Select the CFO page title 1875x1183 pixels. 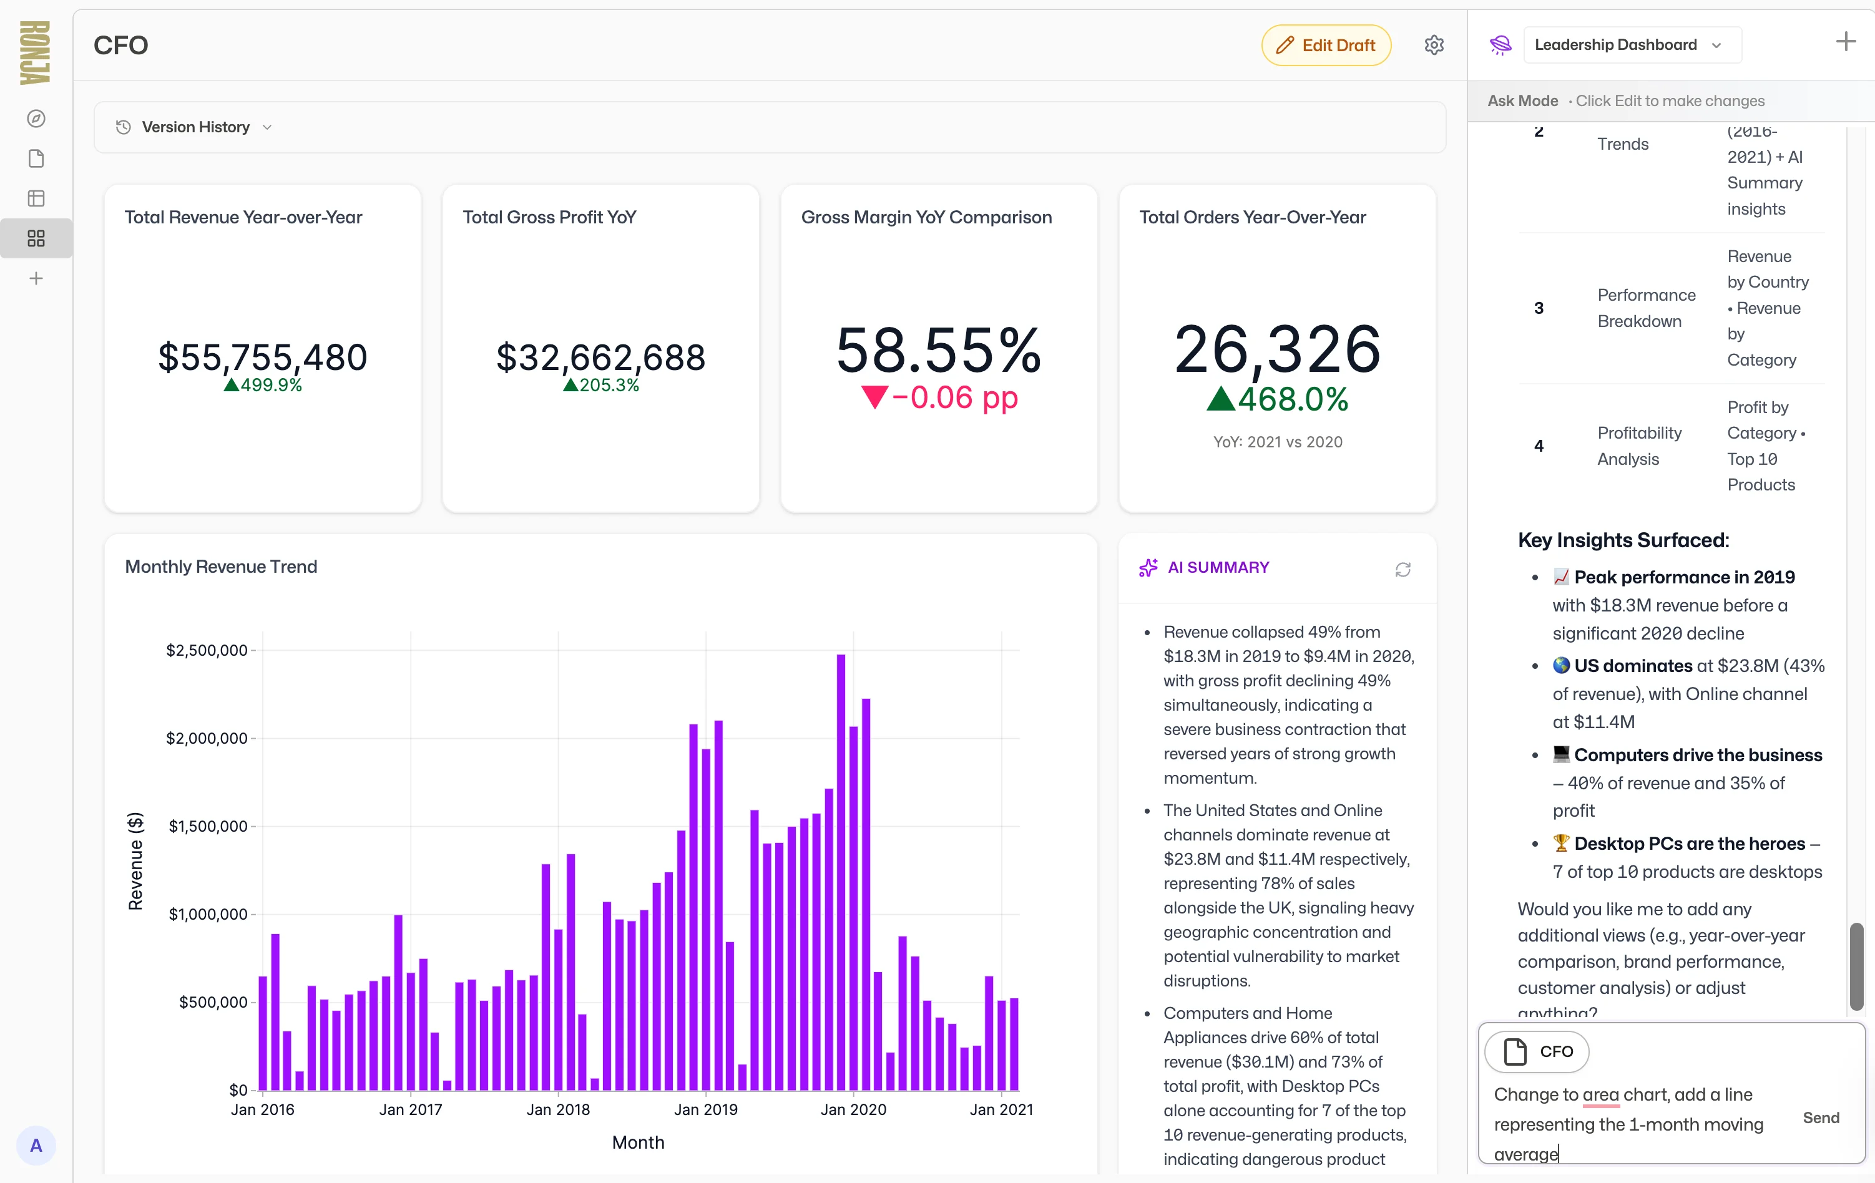point(120,44)
